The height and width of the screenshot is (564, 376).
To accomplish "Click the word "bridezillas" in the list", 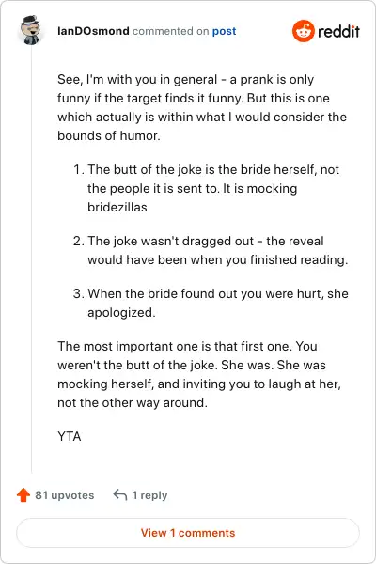I will tap(117, 207).
